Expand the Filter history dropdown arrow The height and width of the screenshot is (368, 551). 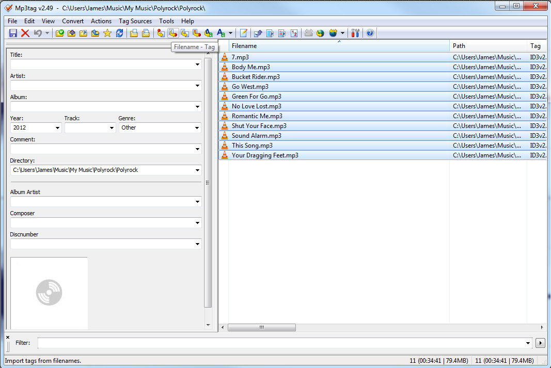528,343
